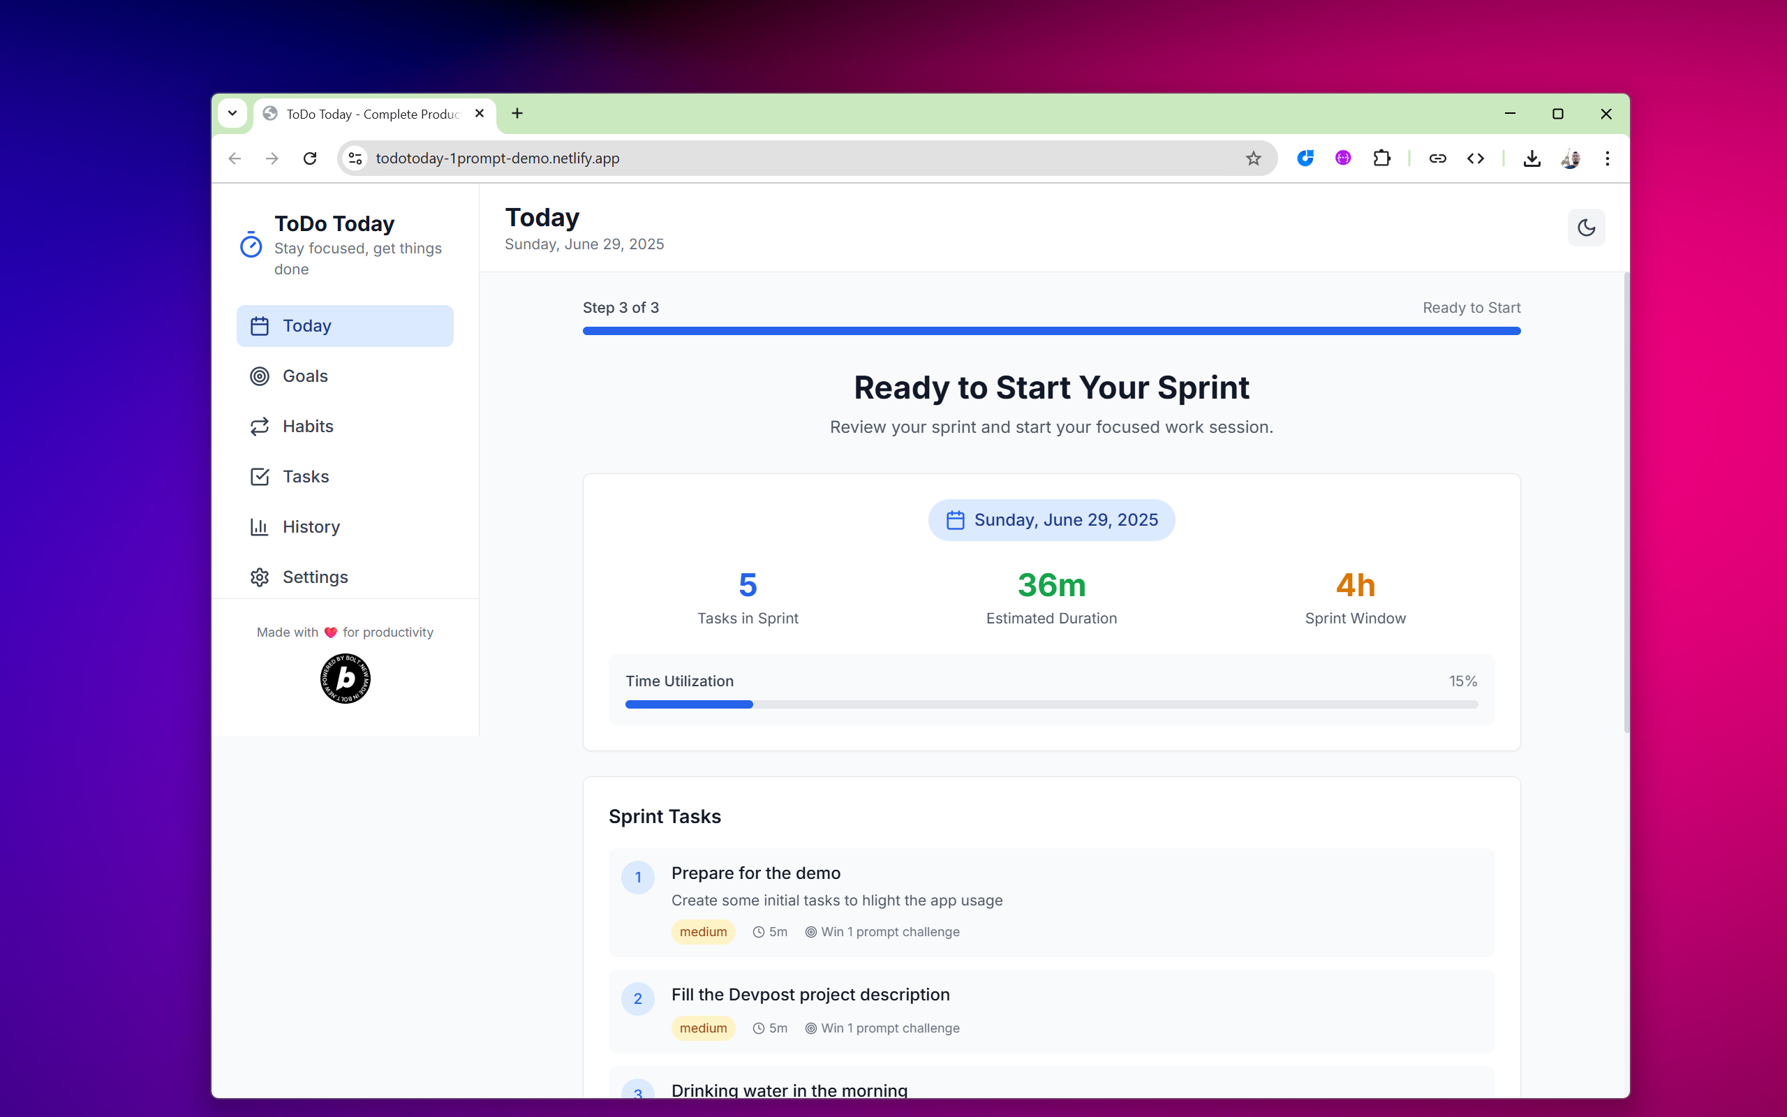Click the Settings gear icon

coord(259,577)
